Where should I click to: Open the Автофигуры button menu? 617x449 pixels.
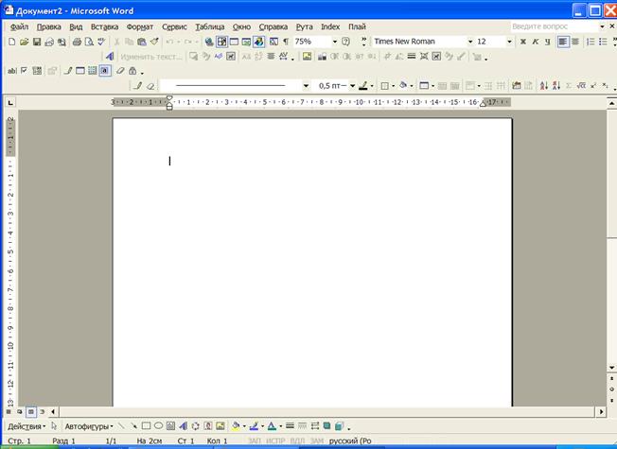point(88,426)
